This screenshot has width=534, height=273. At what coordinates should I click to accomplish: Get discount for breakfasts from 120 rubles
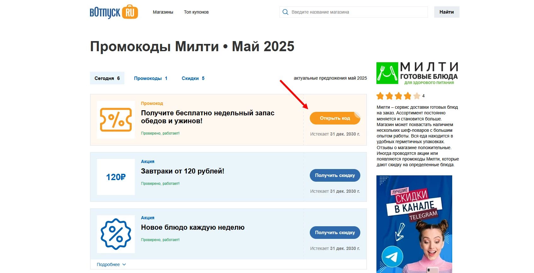click(335, 175)
